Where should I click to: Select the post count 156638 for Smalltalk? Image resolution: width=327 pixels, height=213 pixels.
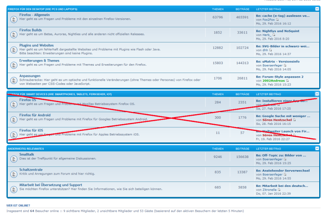(242, 157)
